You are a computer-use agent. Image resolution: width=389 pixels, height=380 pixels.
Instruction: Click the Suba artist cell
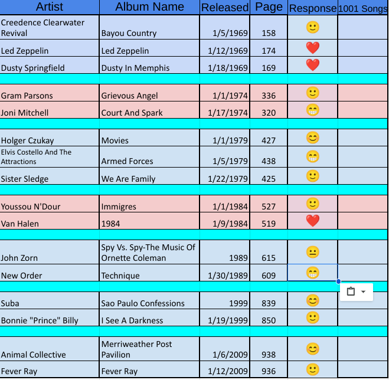[x=50, y=300]
